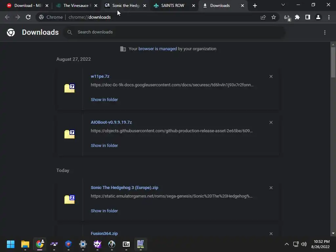Open the extension with 0 badge
This screenshot has width=336, height=252.
point(287,18)
